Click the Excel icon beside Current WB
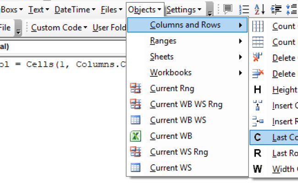Viewport: 298px width, 183px height. [x=136, y=136]
